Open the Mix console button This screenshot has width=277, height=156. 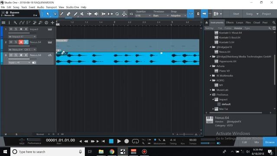pyautogui.click(x=257, y=142)
